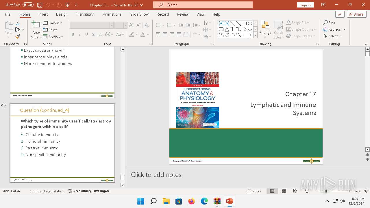Viewport: 370px width, 208px height.
Task: Click the Notes button in status bar
Action: (254, 191)
